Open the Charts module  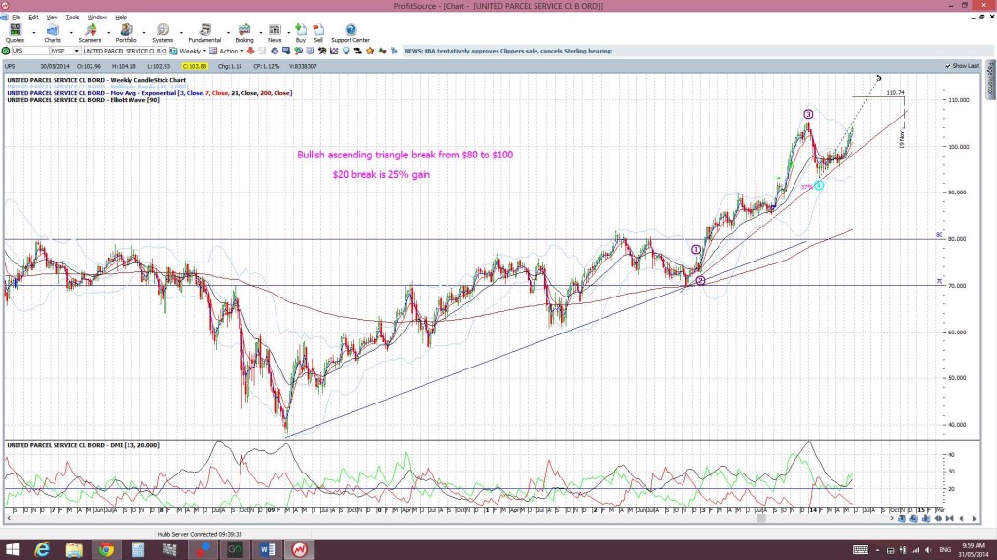(53, 33)
